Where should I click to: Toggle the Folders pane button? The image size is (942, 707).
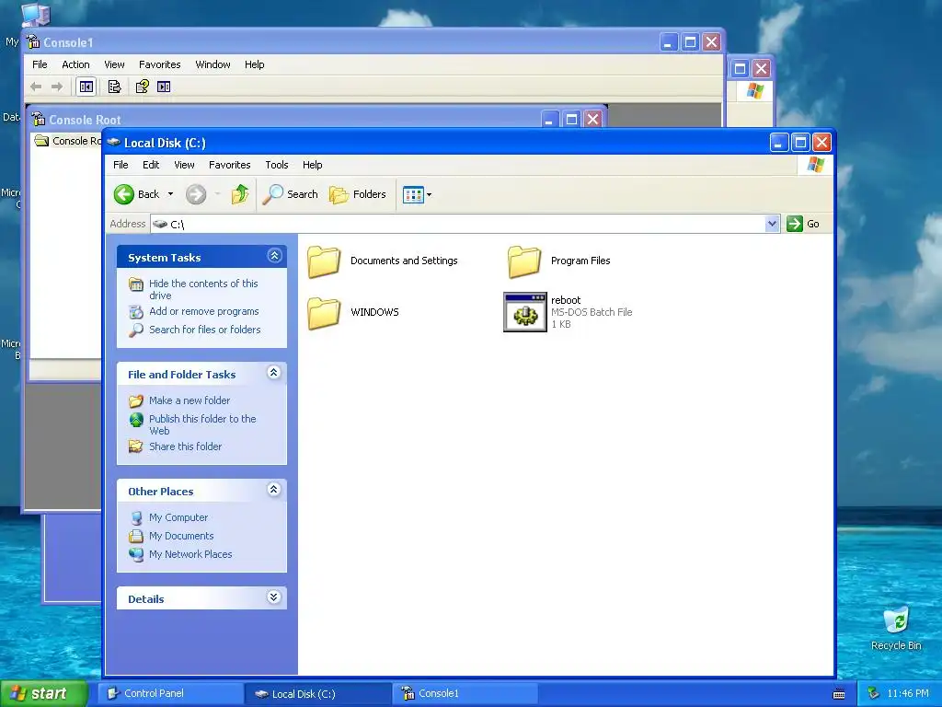pyautogui.click(x=358, y=194)
